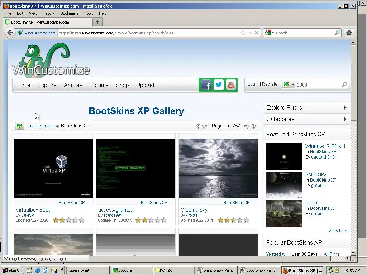The height and width of the screenshot is (275, 367).
Task: Expand the Categories panel
Action: [x=306, y=119]
